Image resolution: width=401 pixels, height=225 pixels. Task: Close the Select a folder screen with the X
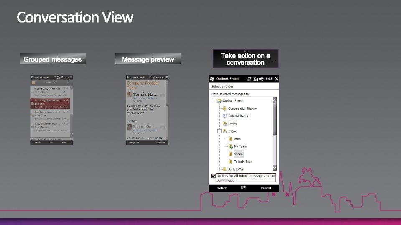click(277, 79)
